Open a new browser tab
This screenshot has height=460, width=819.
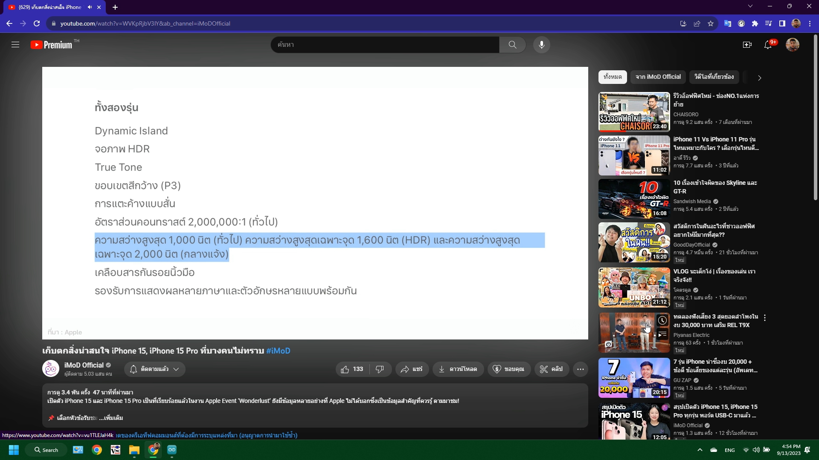click(x=115, y=7)
